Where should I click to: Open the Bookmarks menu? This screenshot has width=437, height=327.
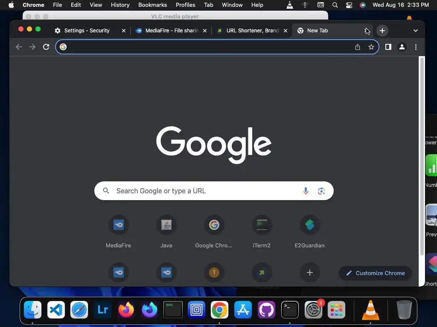click(153, 5)
